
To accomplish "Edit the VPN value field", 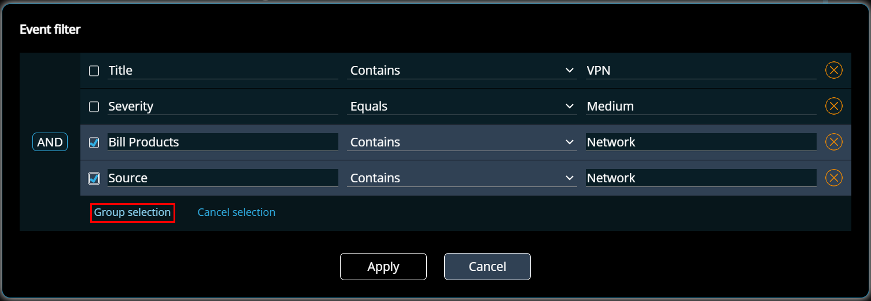I will [701, 71].
